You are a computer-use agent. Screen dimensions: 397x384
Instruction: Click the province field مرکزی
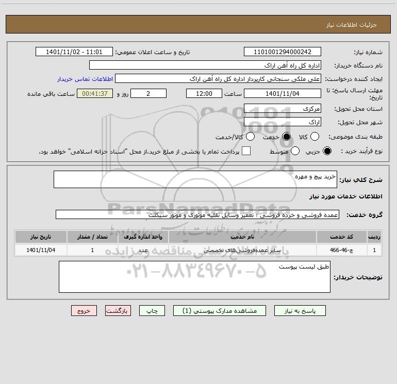coord(283,108)
